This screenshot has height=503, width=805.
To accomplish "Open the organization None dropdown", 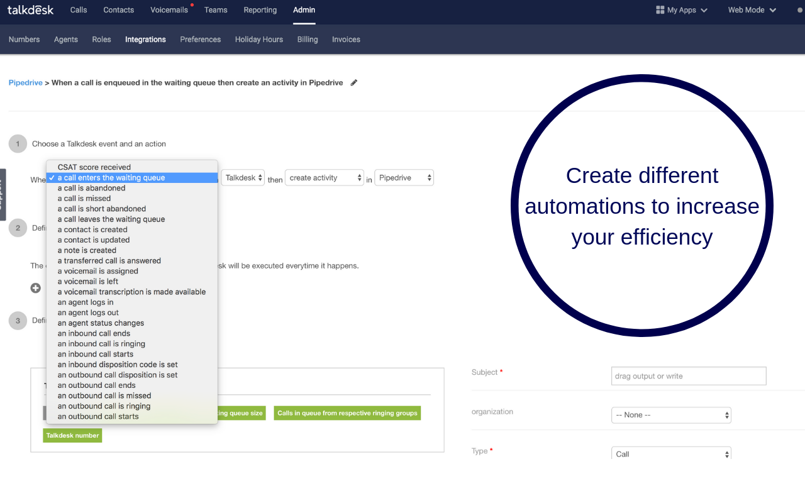I will (671, 415).
